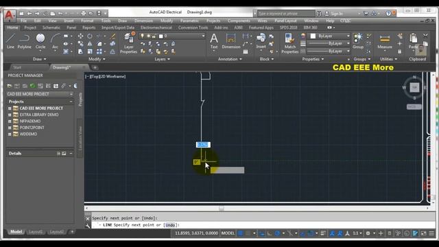Add a new drawing tab with plus button

coord(95,67)
